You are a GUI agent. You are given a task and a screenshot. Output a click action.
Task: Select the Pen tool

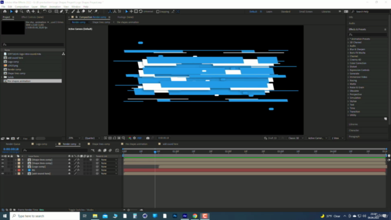pos(61,12)
